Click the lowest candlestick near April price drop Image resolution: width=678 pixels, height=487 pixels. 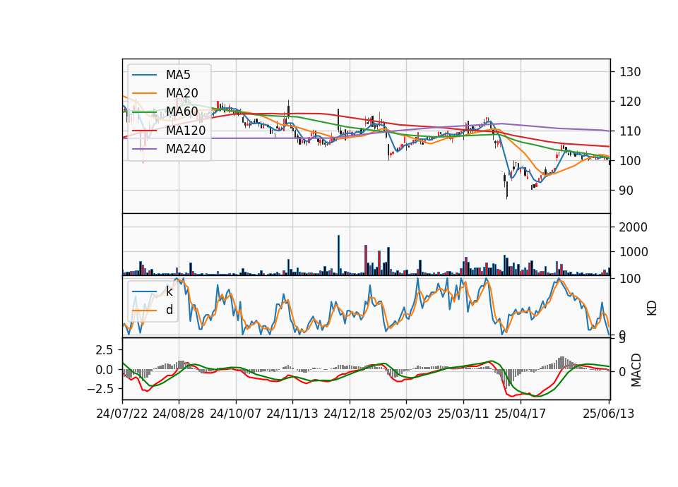pos(507,189)
